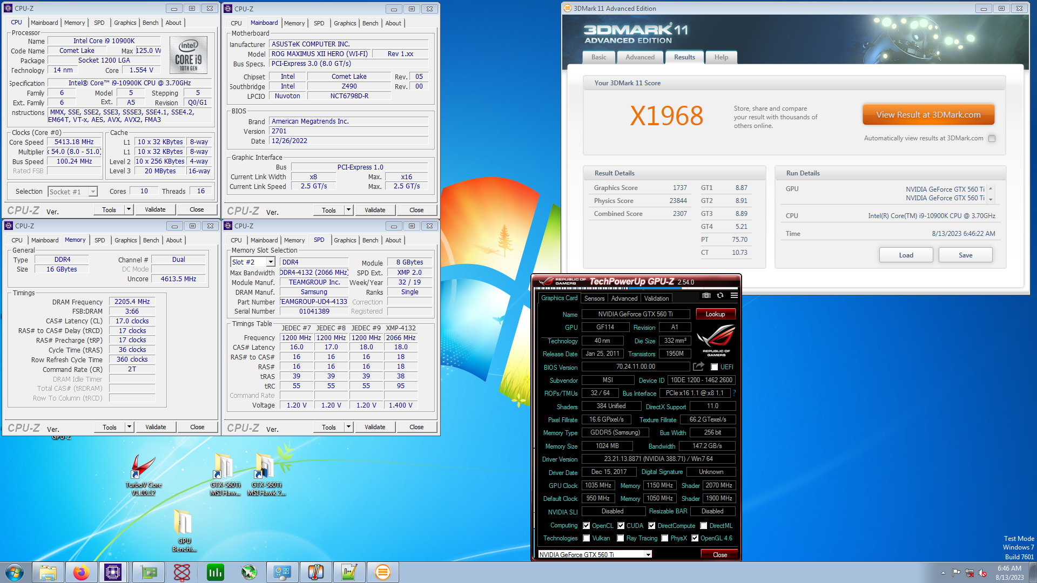Click the clock showing 6:46 AM
The width and height of the screenshot is (1037, 583).
point(1009,568)
